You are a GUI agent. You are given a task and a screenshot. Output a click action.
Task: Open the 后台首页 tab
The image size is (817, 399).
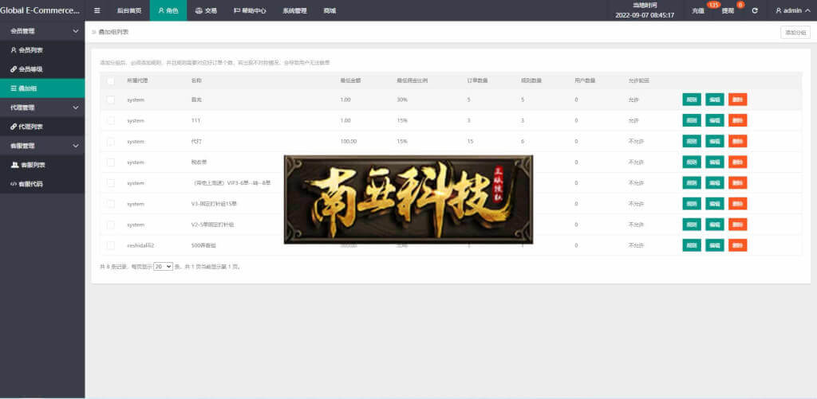128,10
